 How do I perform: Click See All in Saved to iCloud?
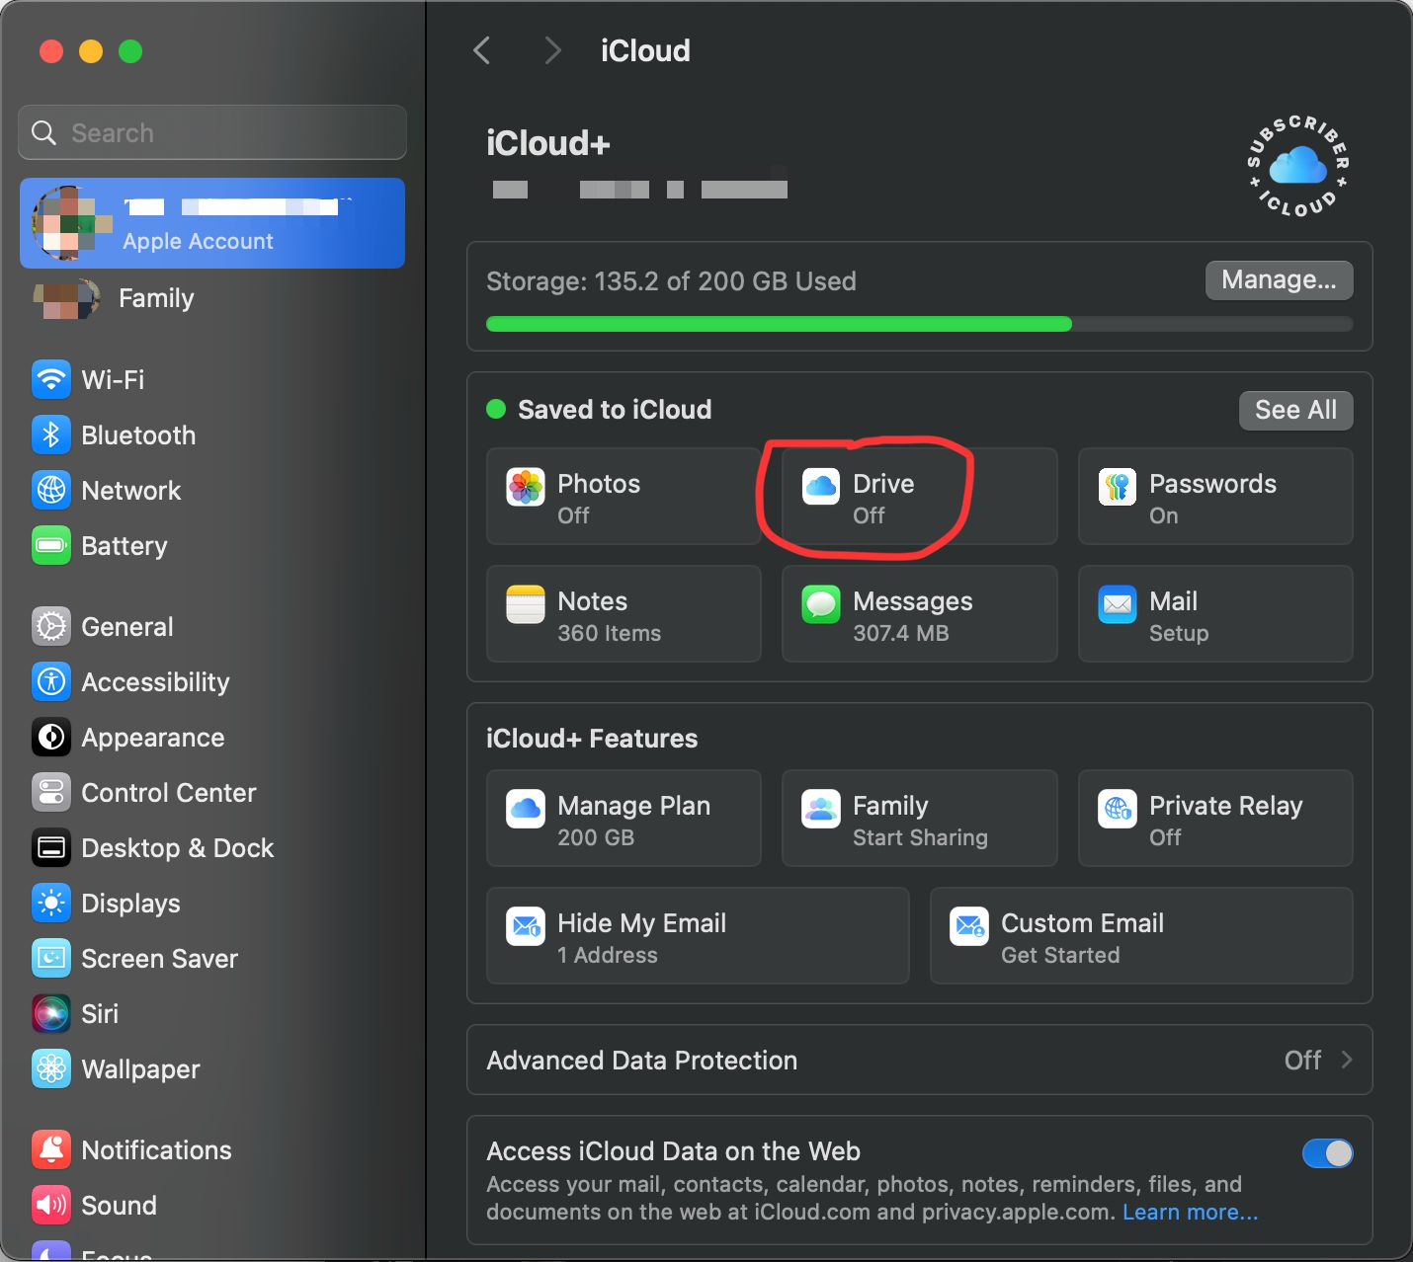(x=1295, y=410)
